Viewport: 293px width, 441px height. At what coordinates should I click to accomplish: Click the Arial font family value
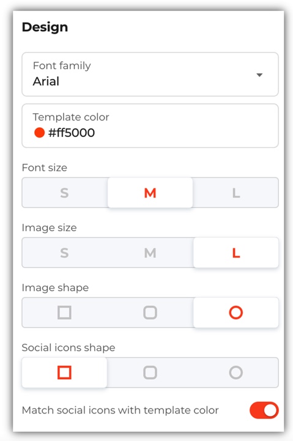tap(46, 81)
